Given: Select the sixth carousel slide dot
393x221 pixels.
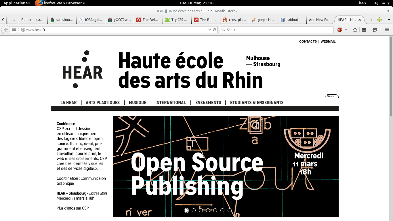Looking at the screenshot, I should tap(222, 210).
